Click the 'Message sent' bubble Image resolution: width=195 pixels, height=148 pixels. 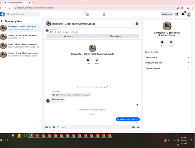58,100
